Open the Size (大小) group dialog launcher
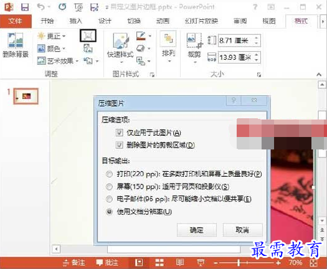This screenshot has height=269, width=327. (x=259, y=75)
